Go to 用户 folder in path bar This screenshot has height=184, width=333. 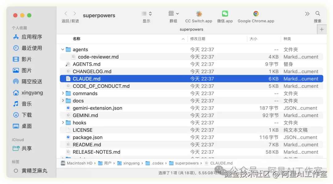pos(105,163)
